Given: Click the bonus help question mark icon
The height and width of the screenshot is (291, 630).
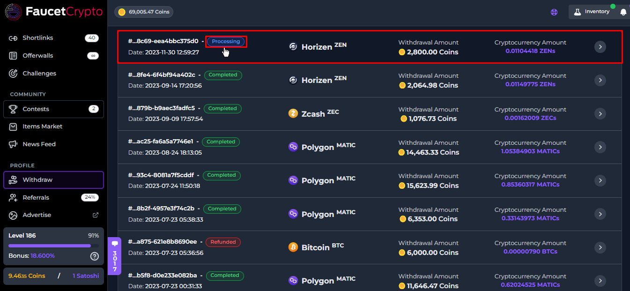Looking at the screenshot, I should point(94,256).
